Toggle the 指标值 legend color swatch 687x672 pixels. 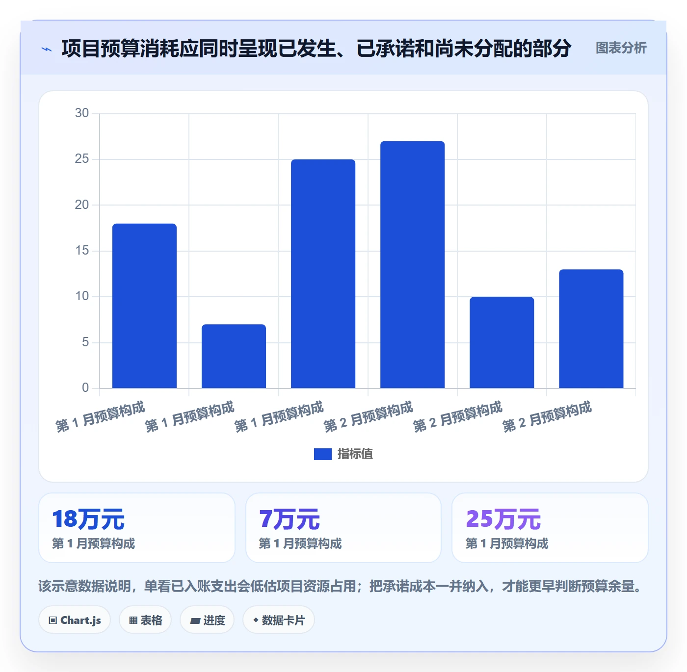(322, 454)
